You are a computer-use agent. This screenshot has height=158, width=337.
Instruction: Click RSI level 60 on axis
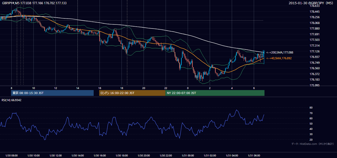[311, 118]
